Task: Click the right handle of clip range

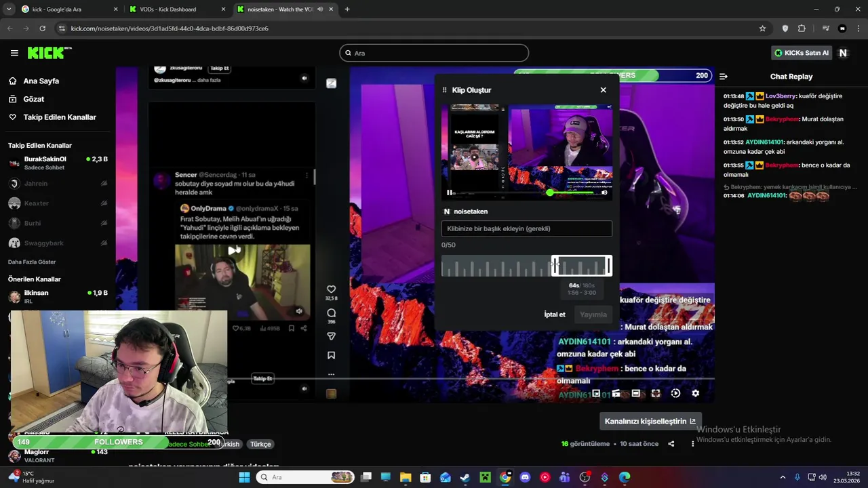Action: click(608, 266)
